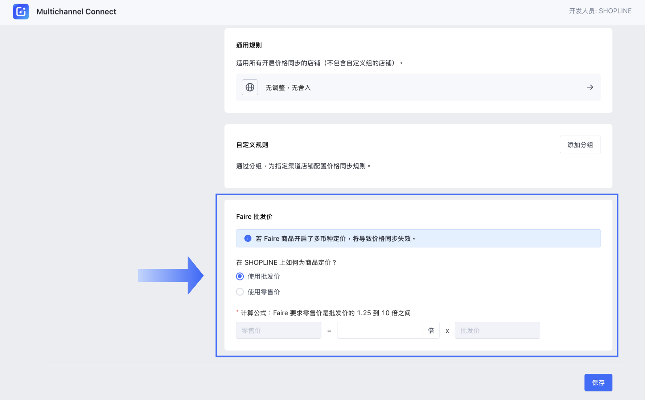This screenshot has height=400, width=645.
Task: Click the globe icon in 通用规则
Action: click(x=250, y=87)
